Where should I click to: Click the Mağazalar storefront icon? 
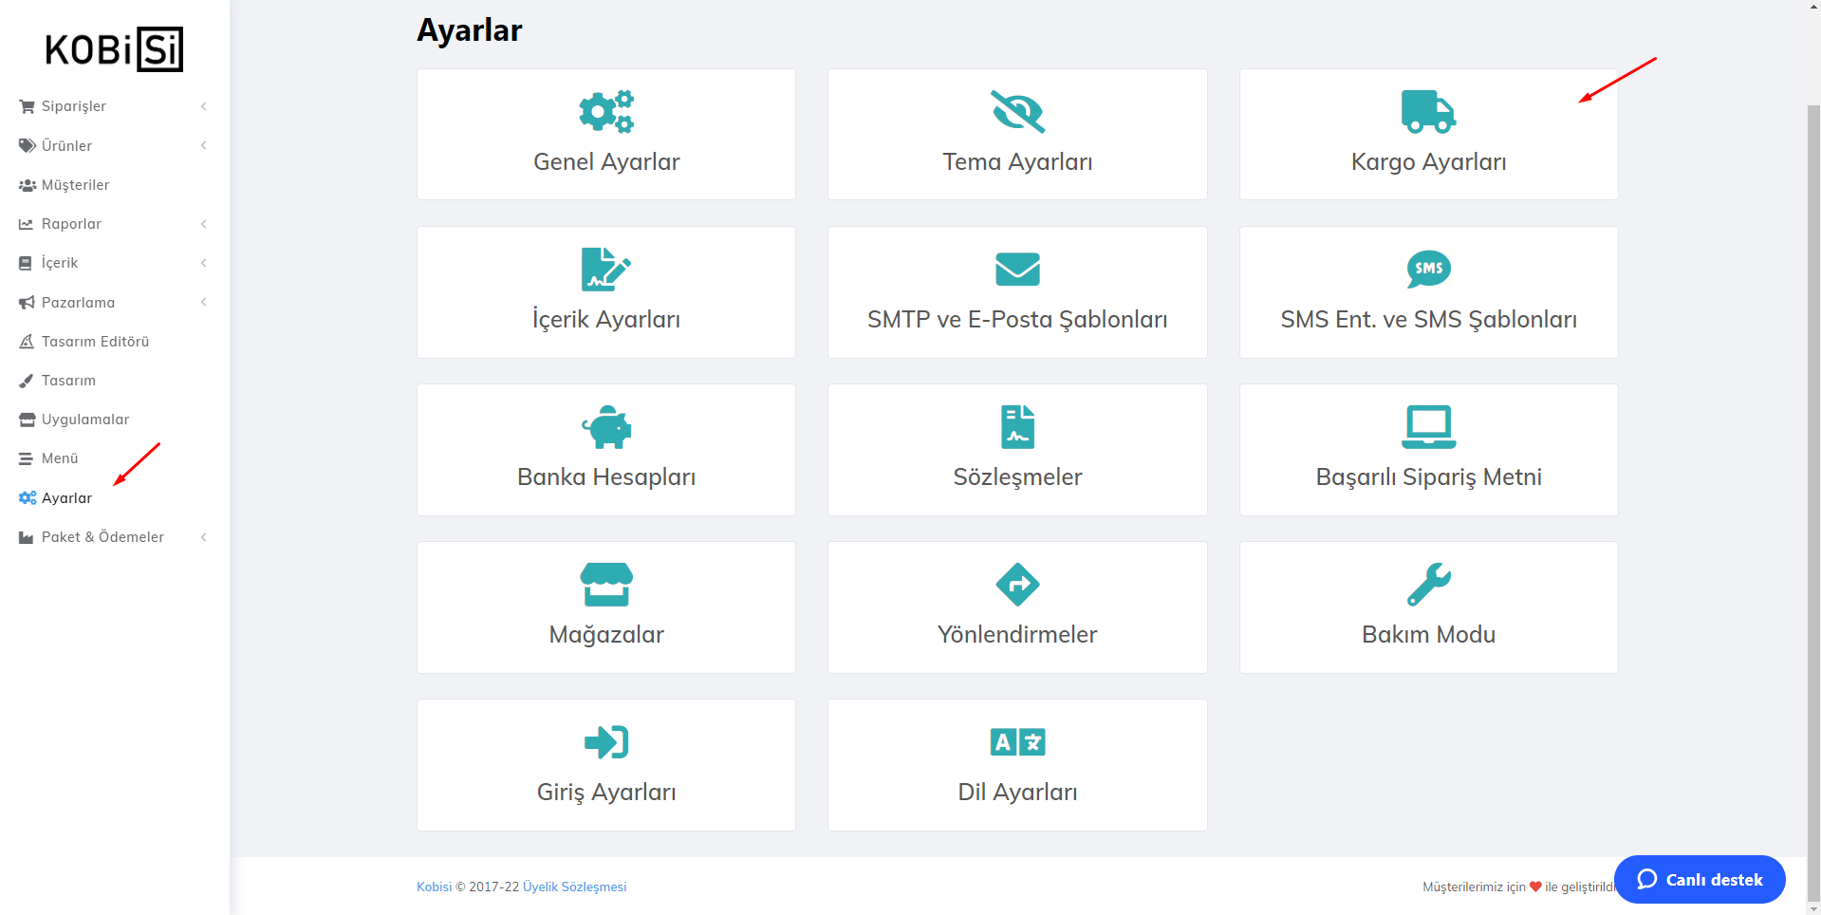pos(606,585)
